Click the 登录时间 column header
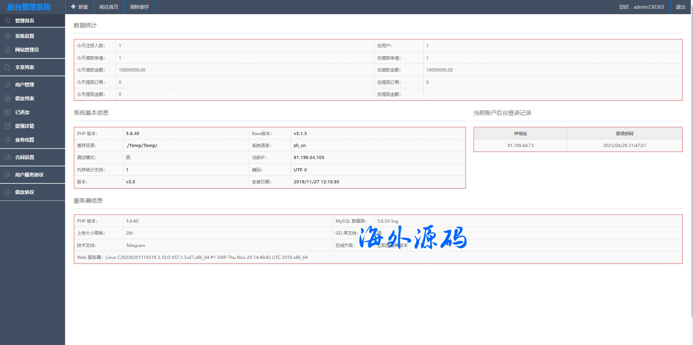Screen dimensions: 693x345 (624, 134)
